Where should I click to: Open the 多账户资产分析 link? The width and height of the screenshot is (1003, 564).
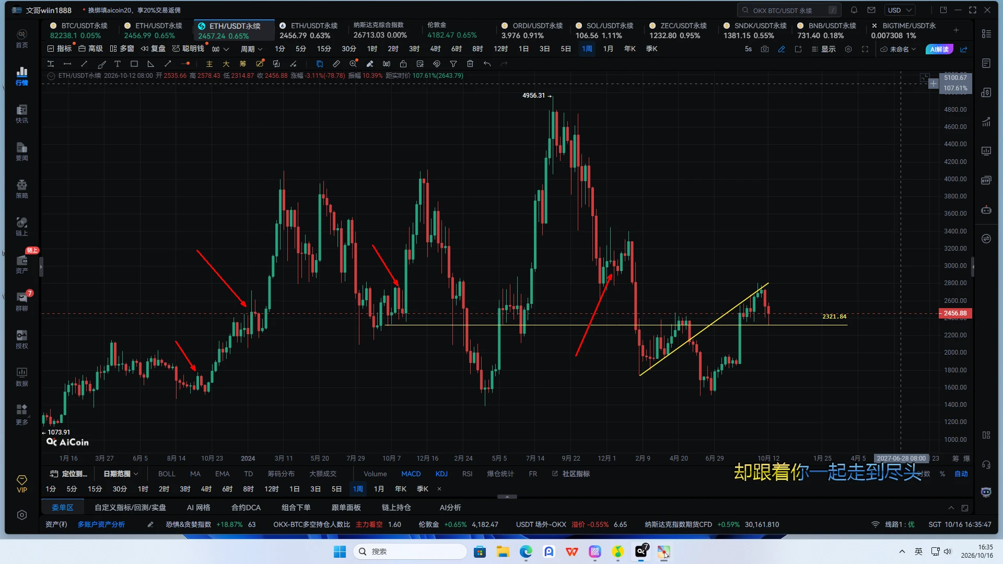click(x=101, y=524)
